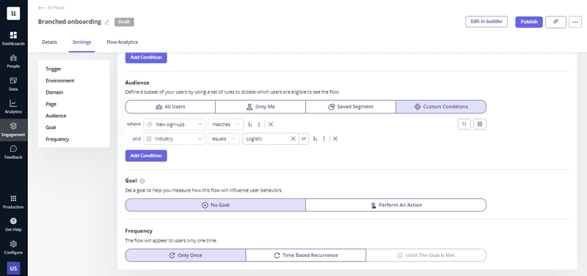
Task: Add an 'or' value to Industry
Action: (304, 139)
